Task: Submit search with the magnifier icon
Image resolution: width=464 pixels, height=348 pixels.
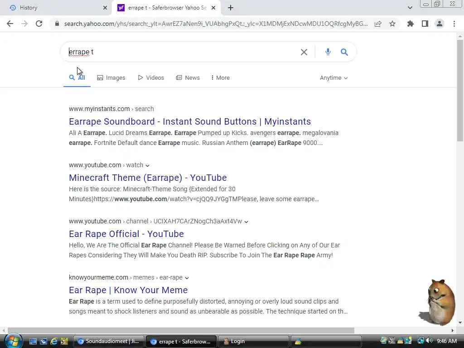Action: tap(344, 52)
